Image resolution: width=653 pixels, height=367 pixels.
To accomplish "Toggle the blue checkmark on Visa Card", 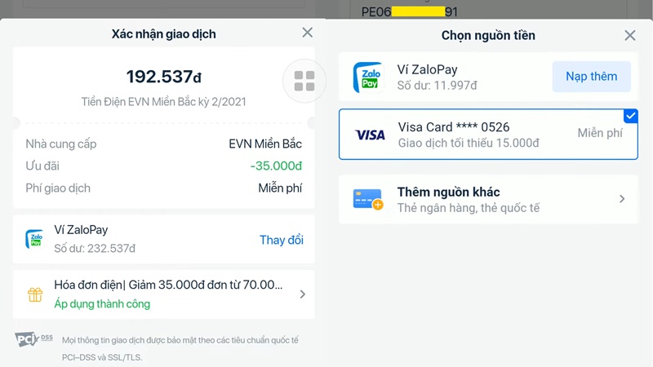I will click(x=630, y=116).
